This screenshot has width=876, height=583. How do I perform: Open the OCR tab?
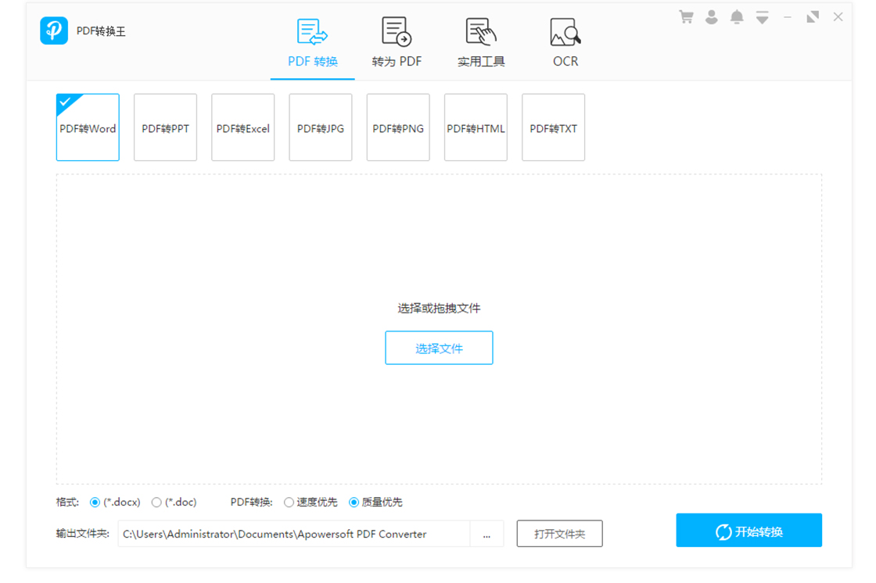pyautogui.click(x=565, y=44)
